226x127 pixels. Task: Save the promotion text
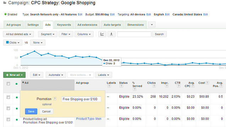(31, 111)
